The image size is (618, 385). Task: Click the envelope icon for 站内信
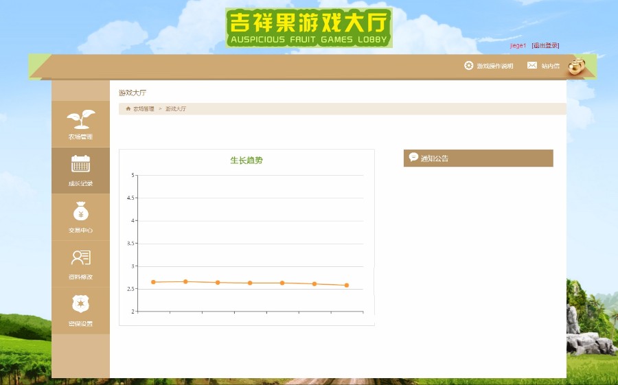(532, 65)
